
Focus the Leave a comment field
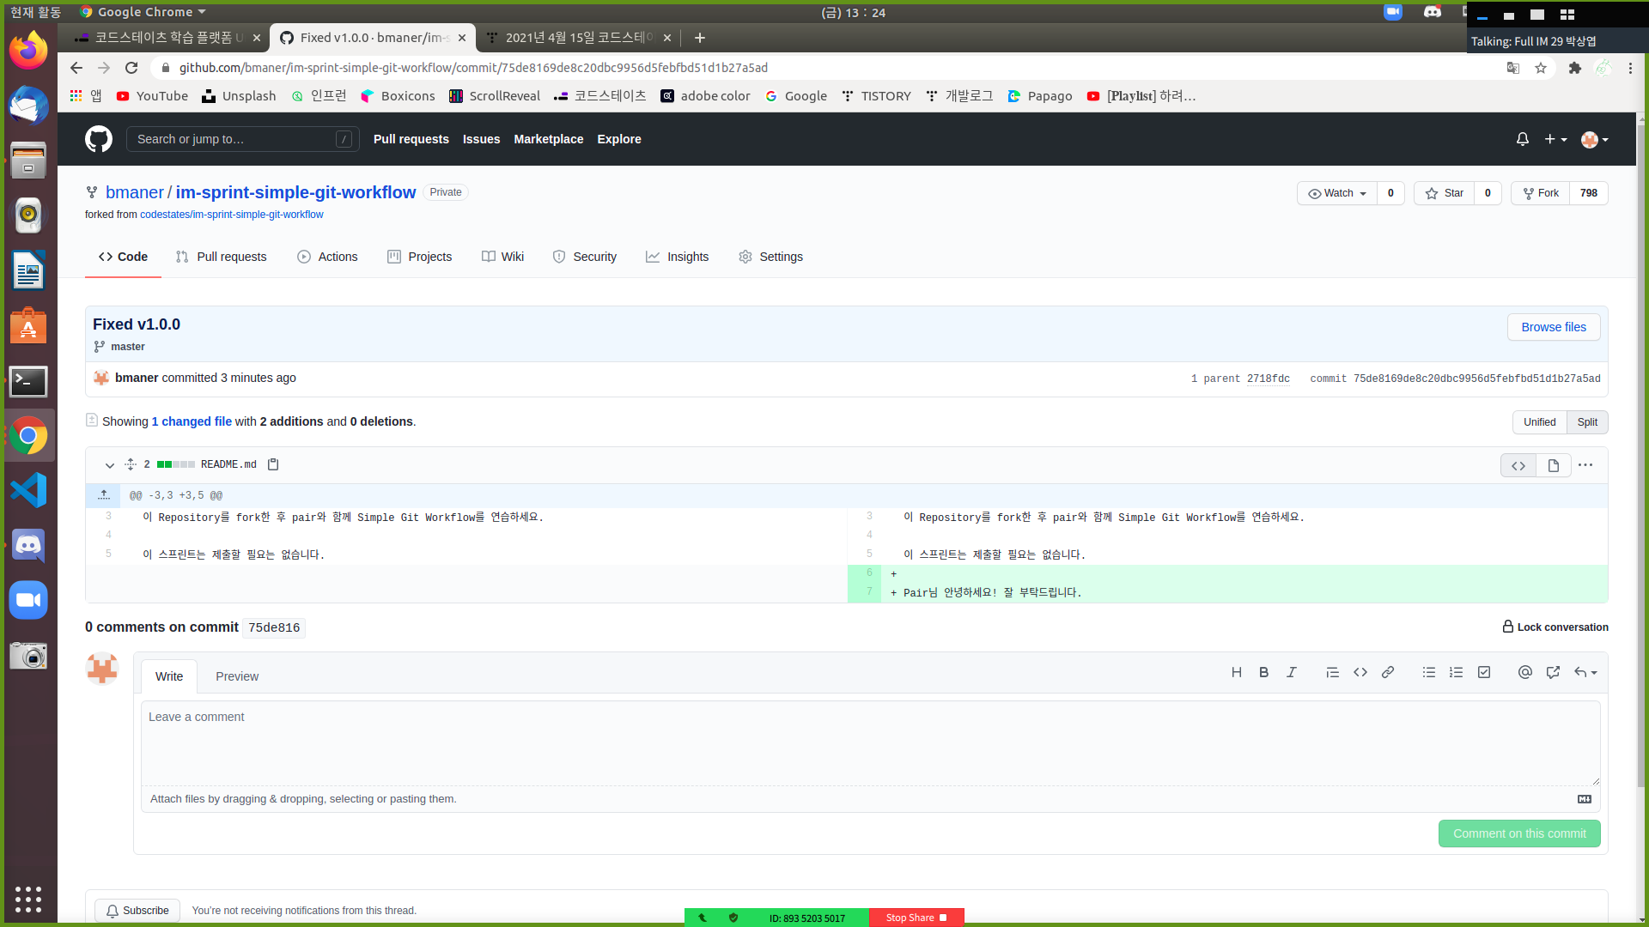click(869, 742)
